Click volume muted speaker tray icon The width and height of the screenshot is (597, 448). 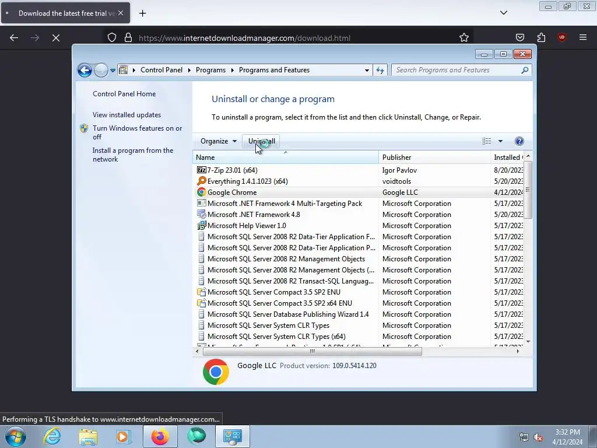538,437
